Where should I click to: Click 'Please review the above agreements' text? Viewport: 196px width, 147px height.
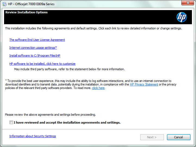coord(50,115)
